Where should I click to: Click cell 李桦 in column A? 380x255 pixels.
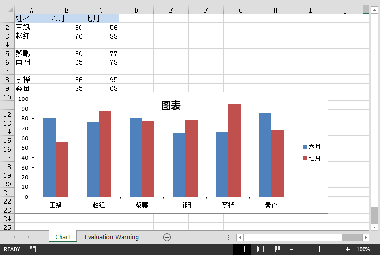pyautogui.click(x=32, y=80)
